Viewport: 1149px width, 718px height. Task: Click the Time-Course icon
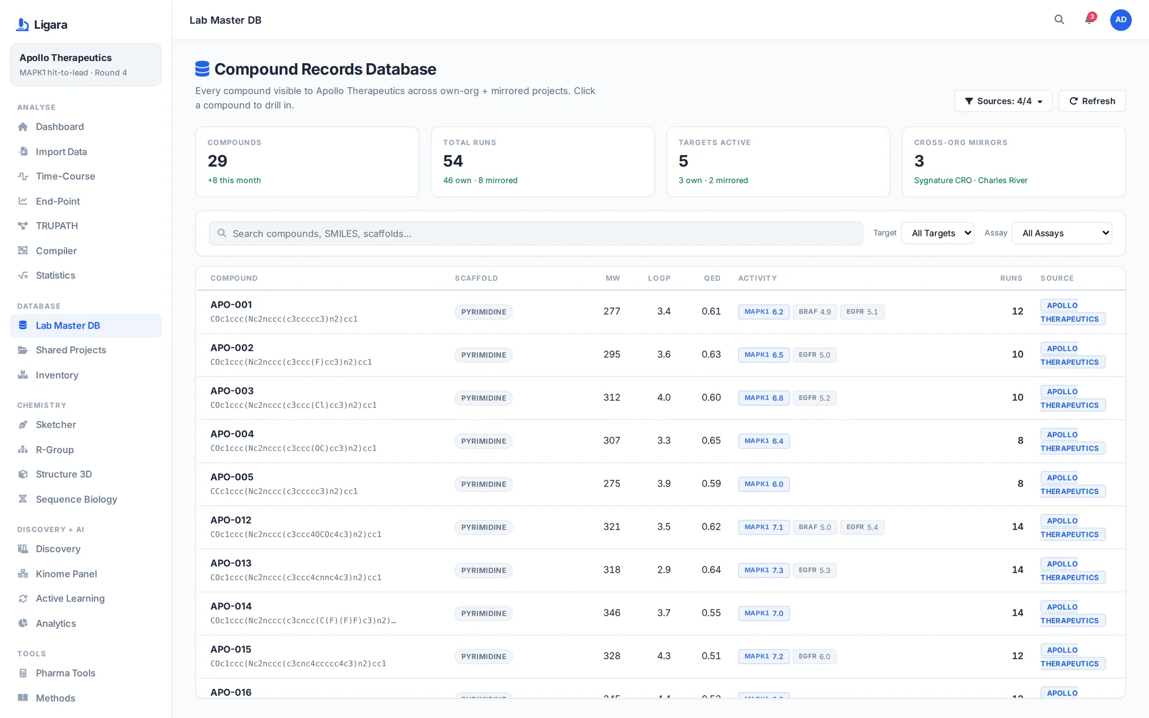(x=23, y=176)
